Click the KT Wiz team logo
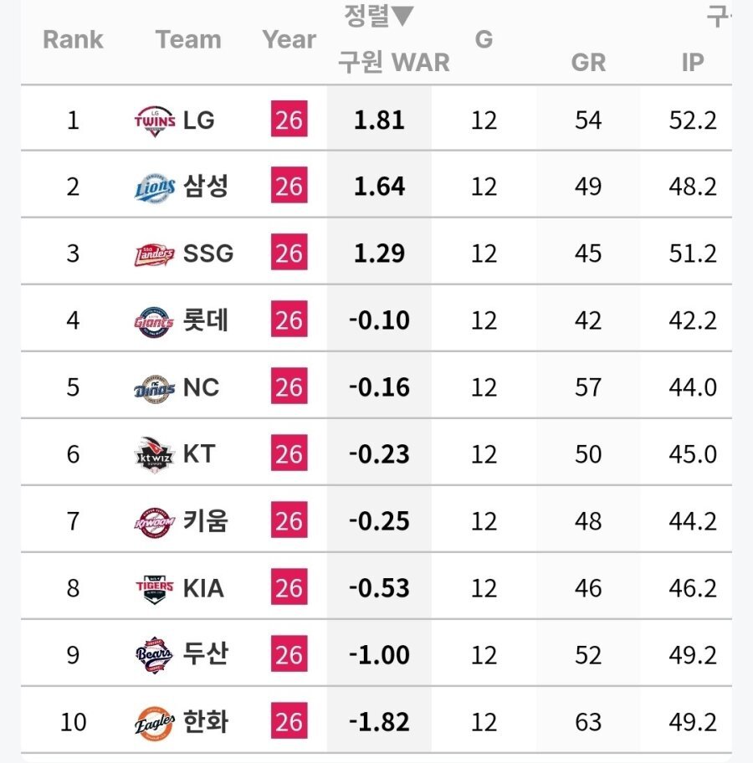The image size is (753, 763). point(155,454)
